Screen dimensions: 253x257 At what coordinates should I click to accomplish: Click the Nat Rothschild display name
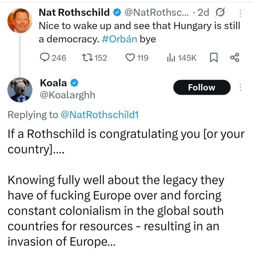74,13
